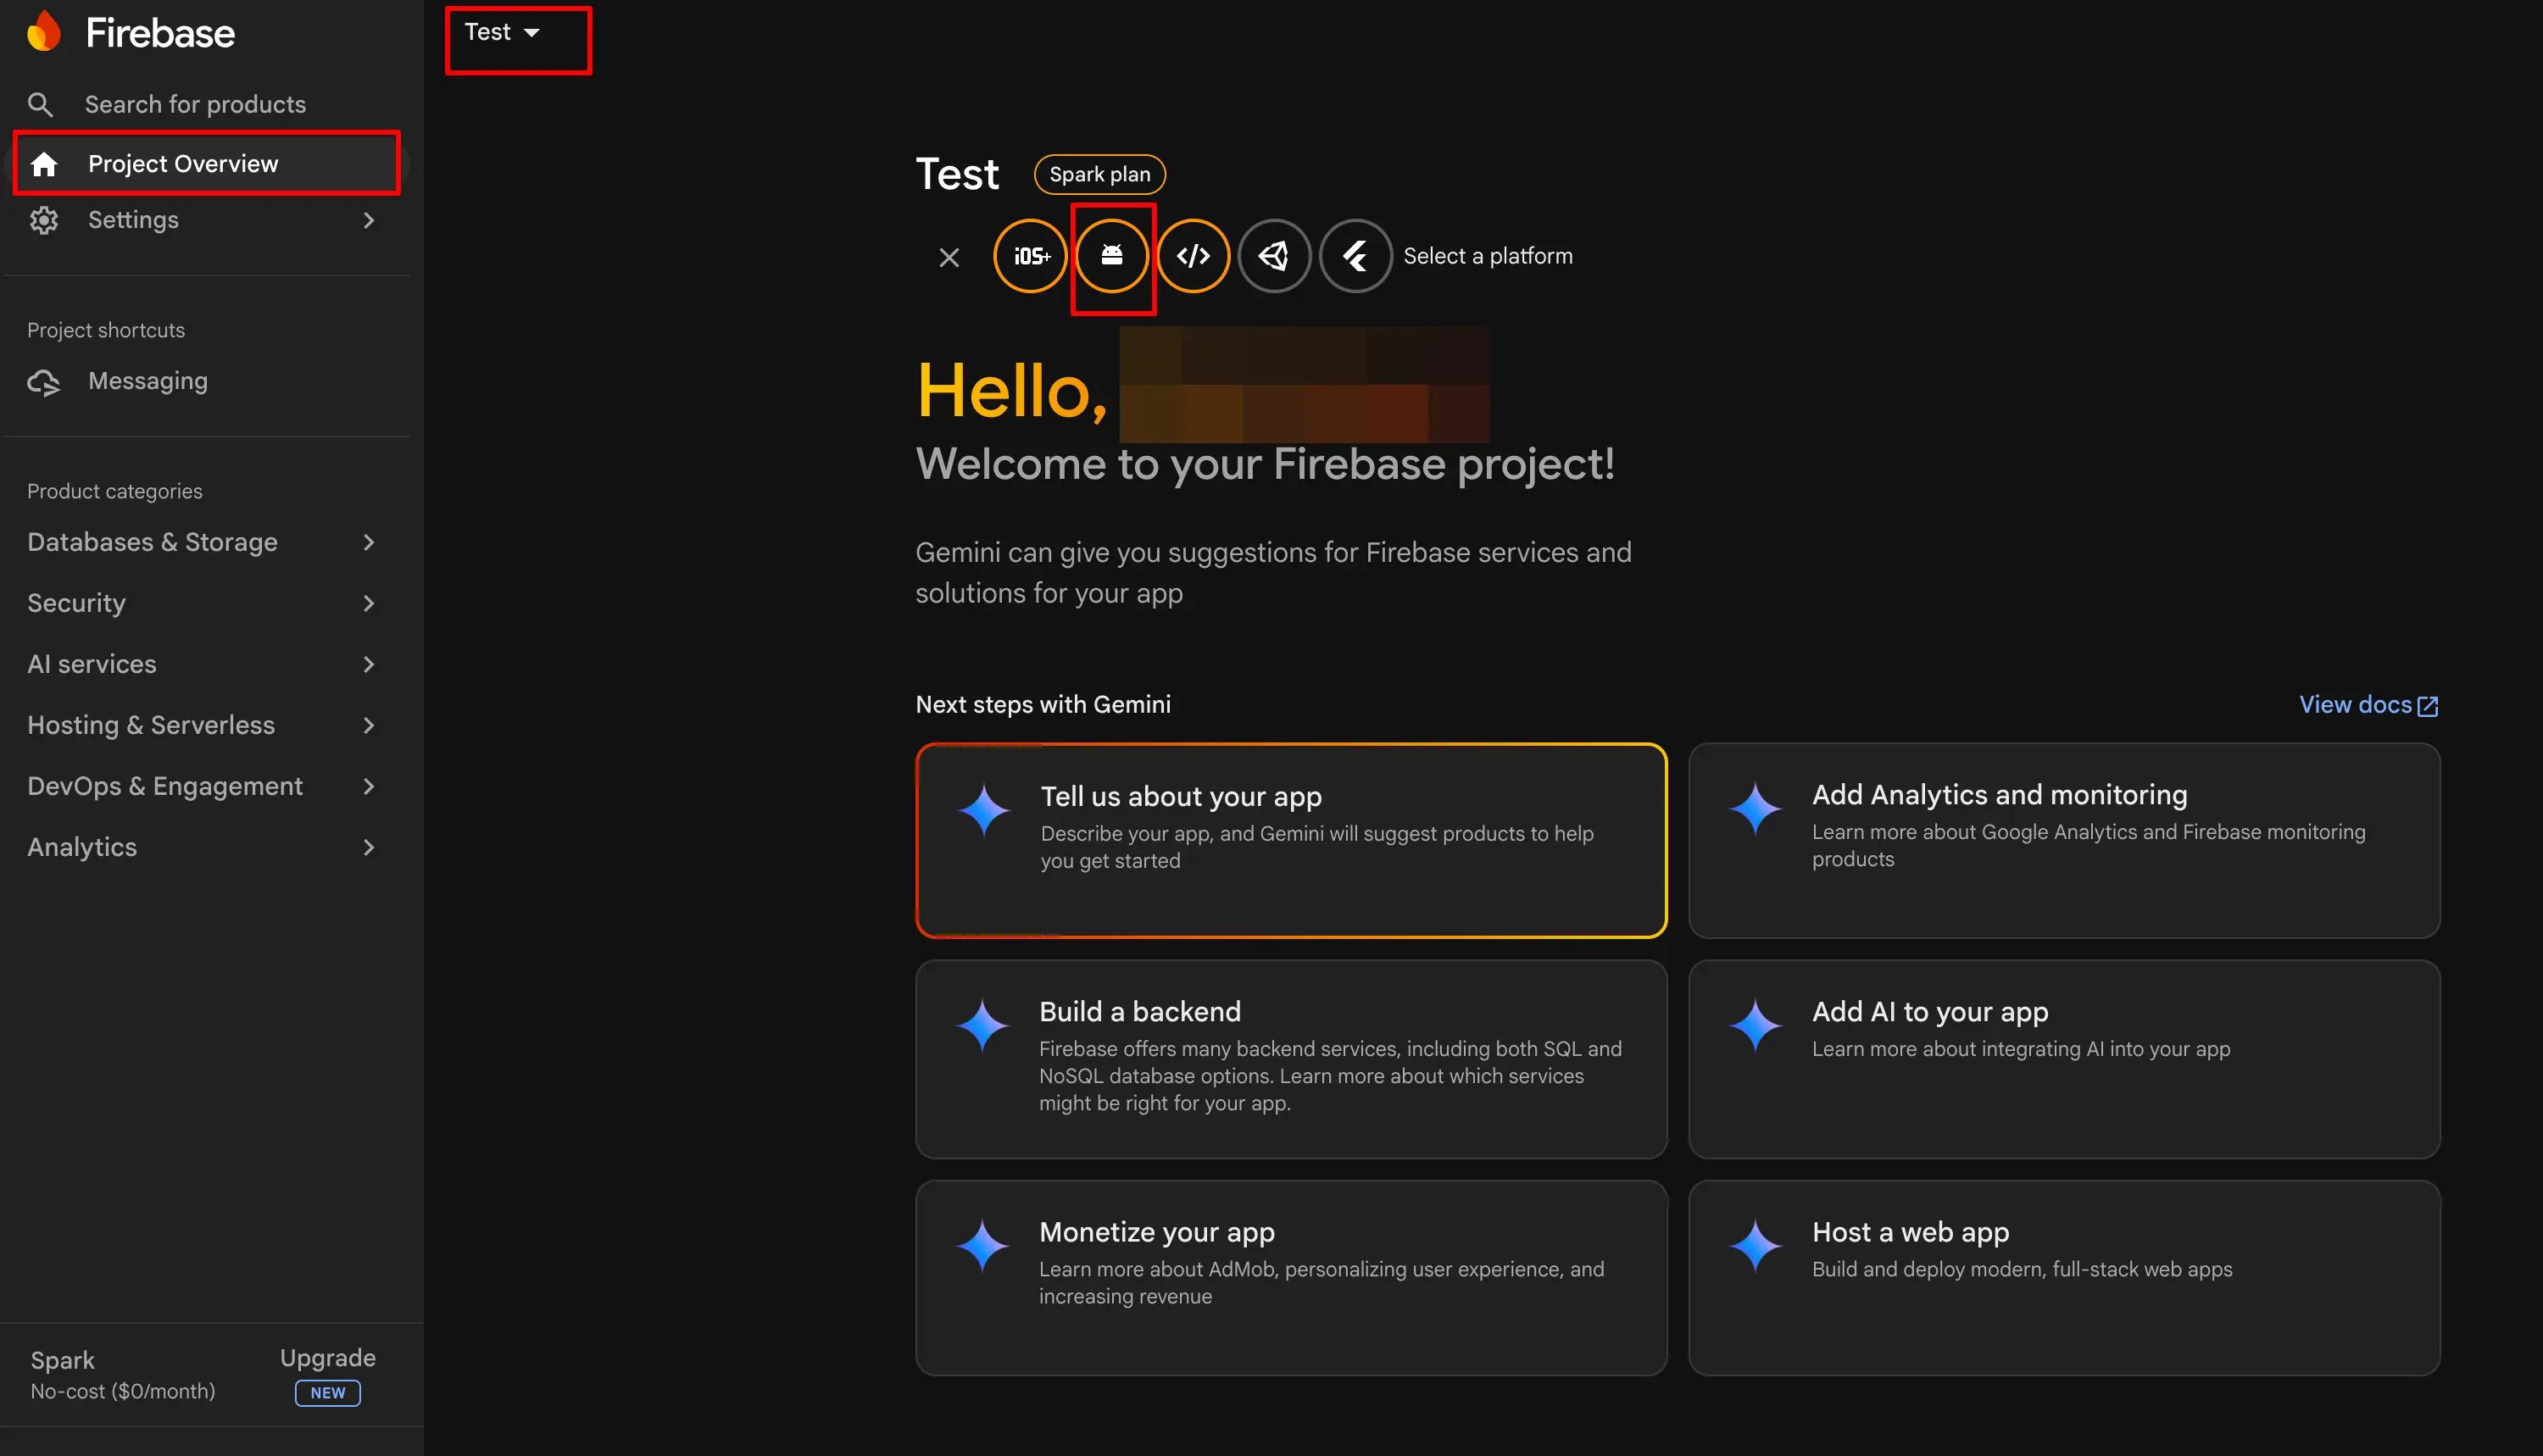The image size is (2543, 1456).
Task: Open the Test project dropdown
Action: coord(503,31)
